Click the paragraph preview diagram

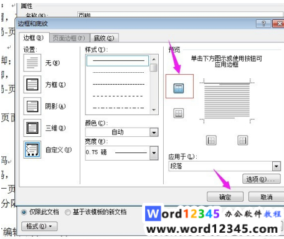pyautogui.click(x=227, y=101)
